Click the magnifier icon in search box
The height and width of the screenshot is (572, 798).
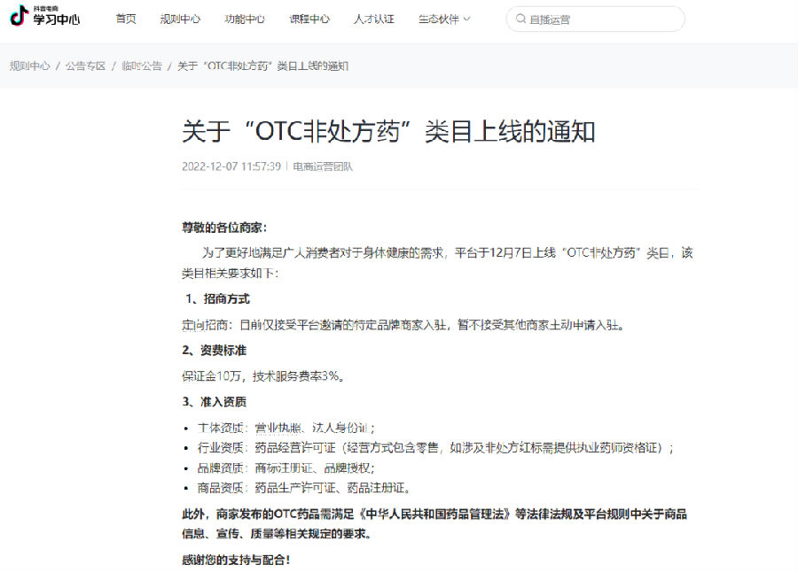coord(520,19)
